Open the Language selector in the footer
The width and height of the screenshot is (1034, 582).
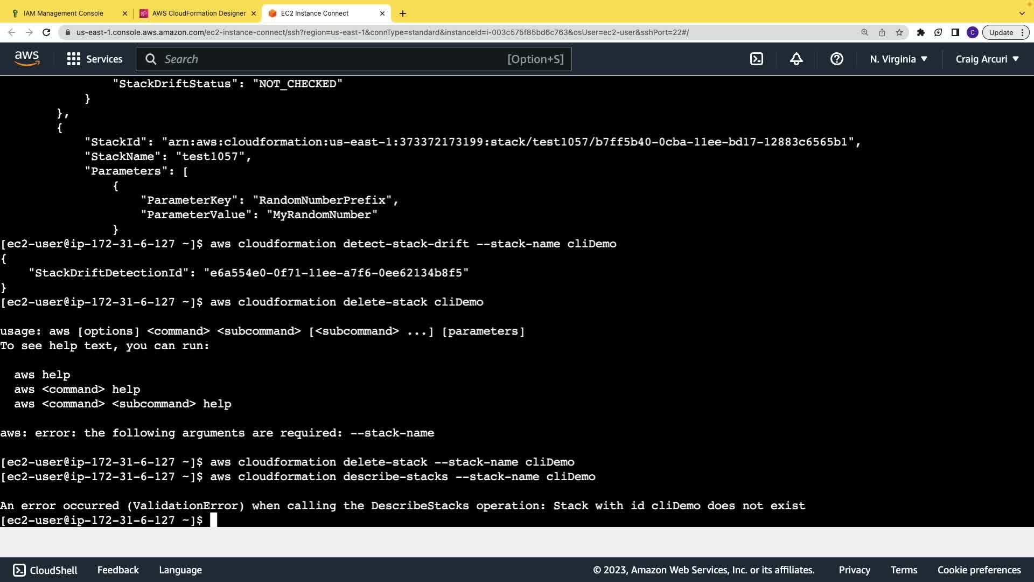[180, 570]
